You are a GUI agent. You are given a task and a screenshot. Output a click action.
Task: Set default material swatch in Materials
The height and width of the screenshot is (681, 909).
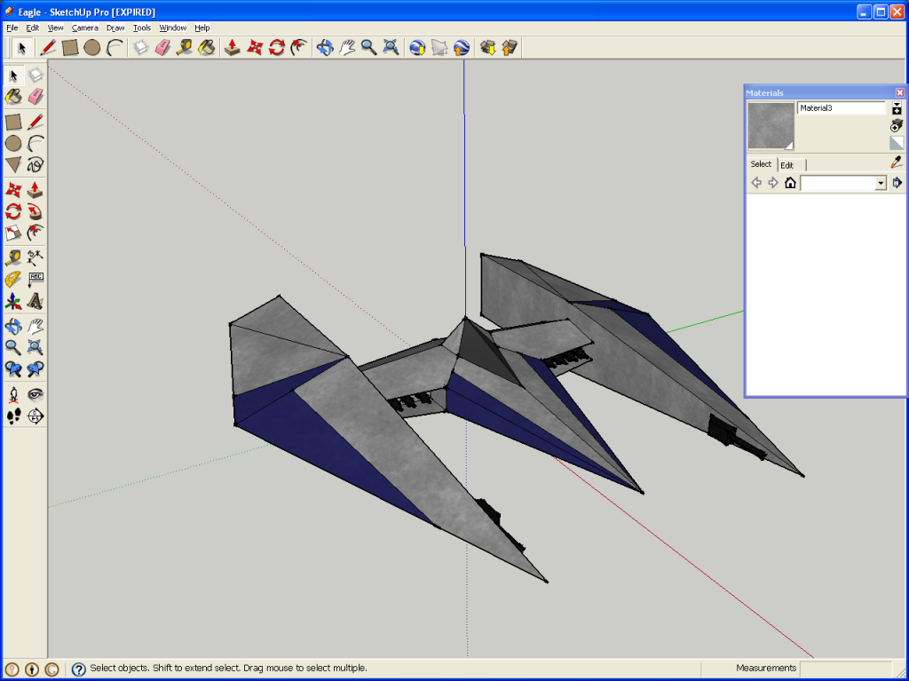click(x=897, y=143)
